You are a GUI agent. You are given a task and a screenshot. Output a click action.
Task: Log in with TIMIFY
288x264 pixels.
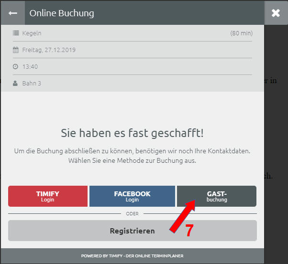coord(48,196)
